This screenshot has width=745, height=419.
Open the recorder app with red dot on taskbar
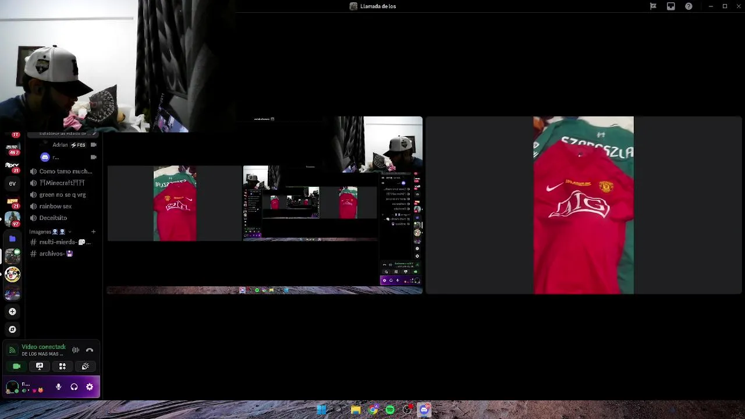(x=407, y=410)
